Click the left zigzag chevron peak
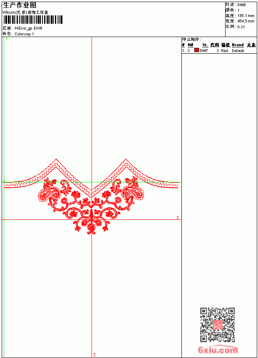258x358 pixels. tap(56, 161)
